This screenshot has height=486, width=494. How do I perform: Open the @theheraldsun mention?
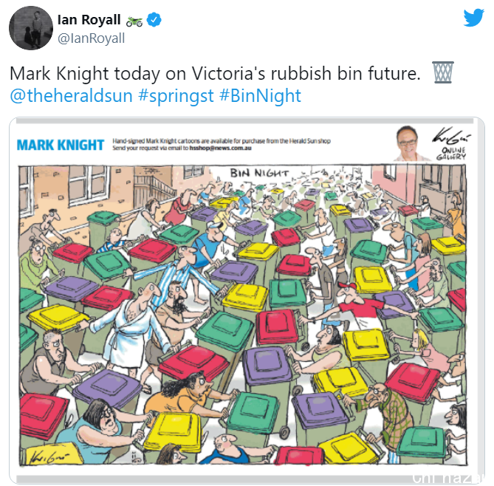pos(71,96)
